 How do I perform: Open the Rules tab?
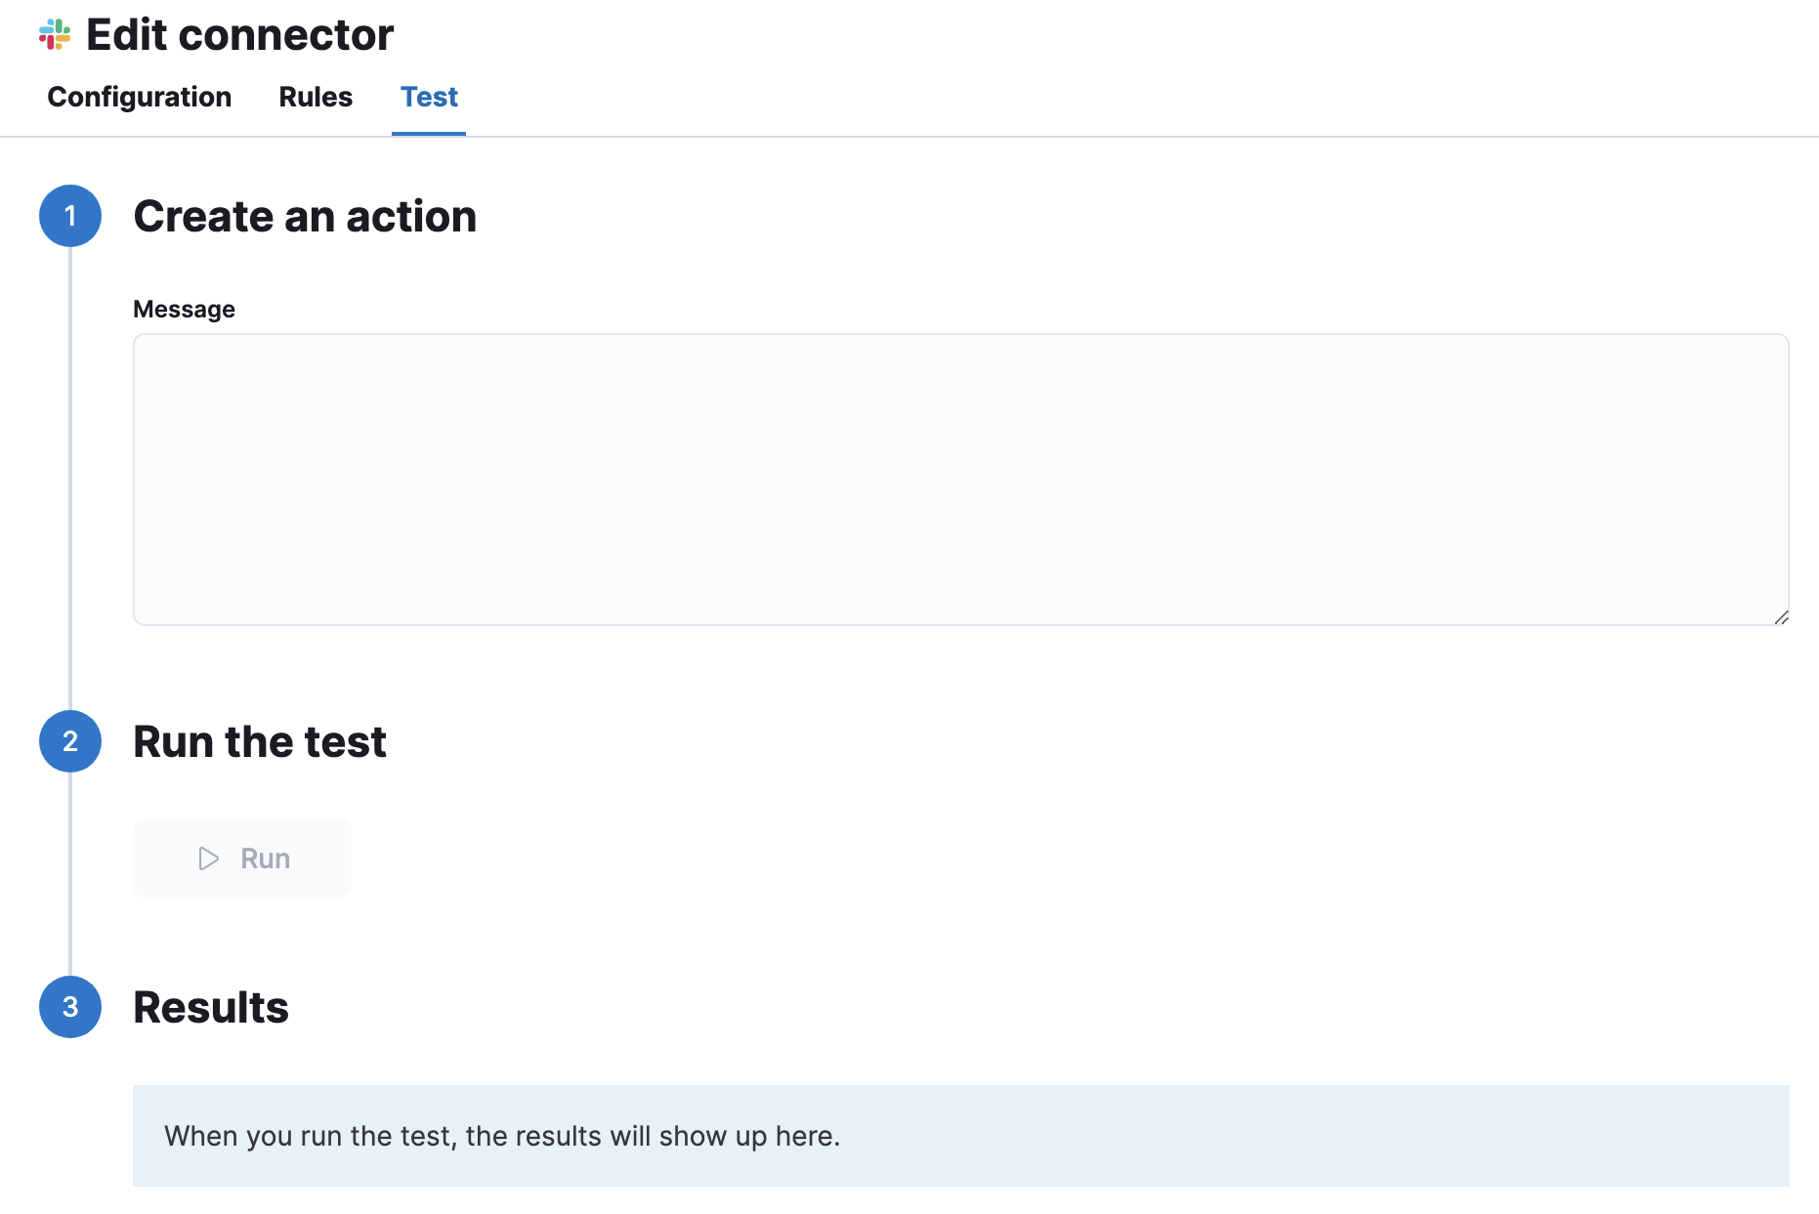[x=315, y=97]
